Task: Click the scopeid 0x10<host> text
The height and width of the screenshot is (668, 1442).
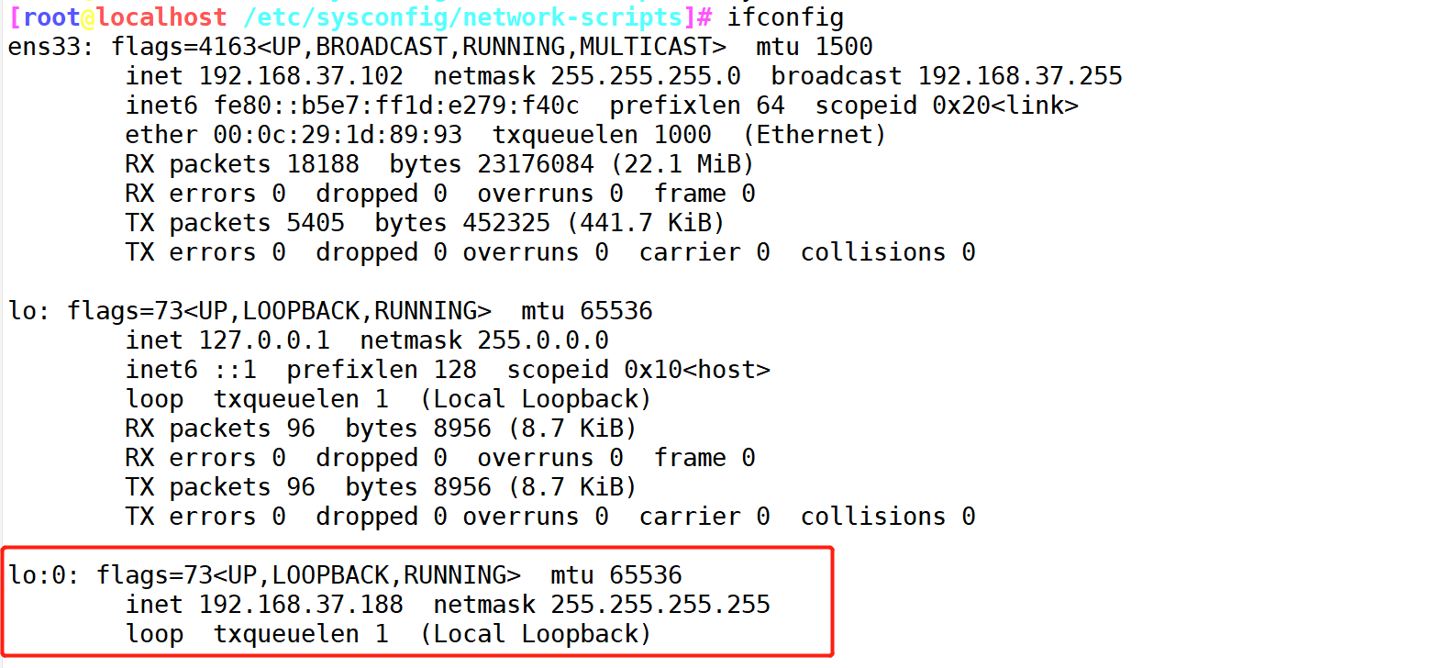Action: coord(697,370)
